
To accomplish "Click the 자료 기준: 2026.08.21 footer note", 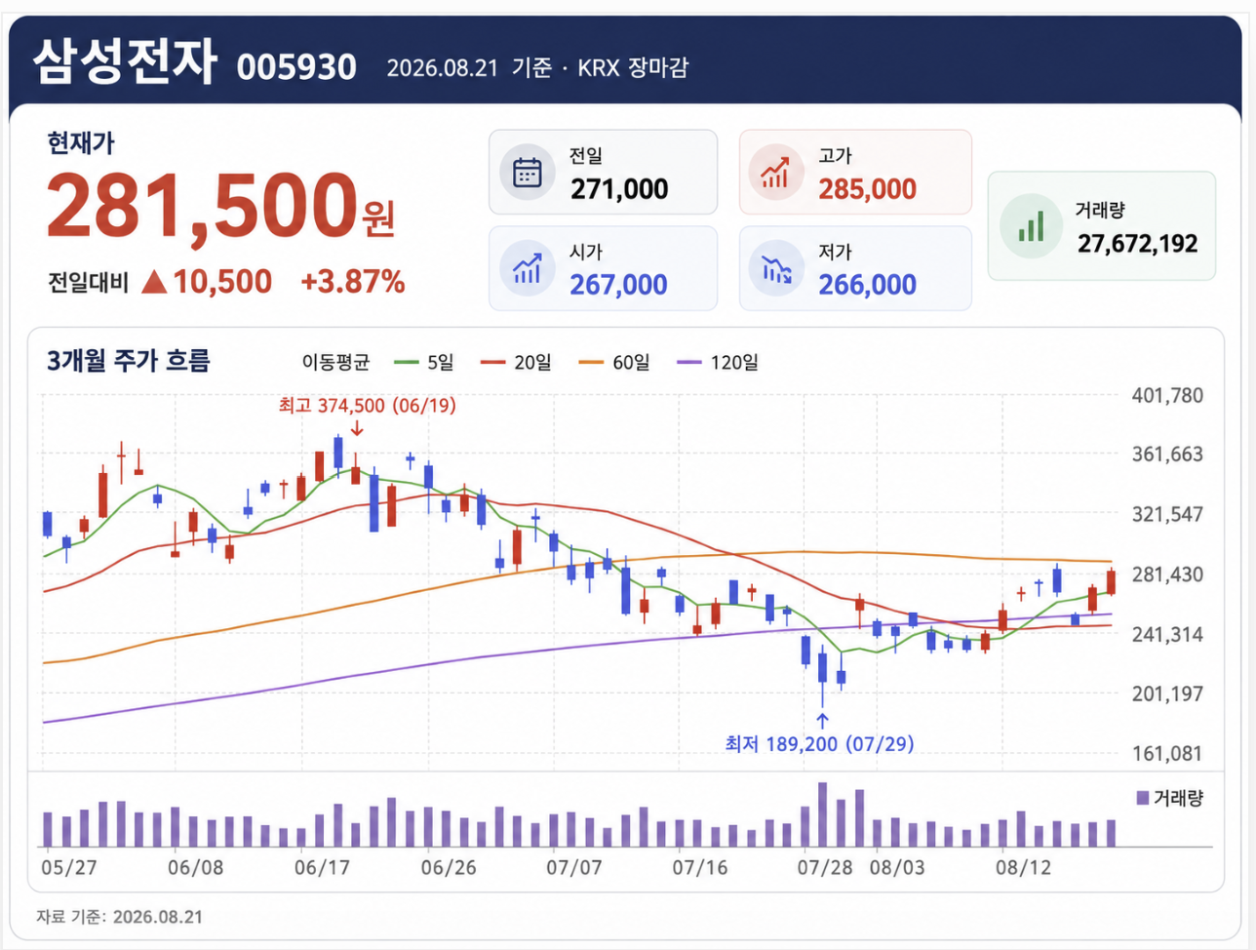I will [120, 917].
